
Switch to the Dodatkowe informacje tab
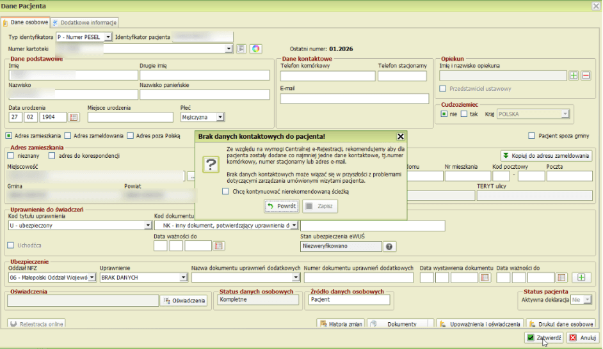click(83, 22)
